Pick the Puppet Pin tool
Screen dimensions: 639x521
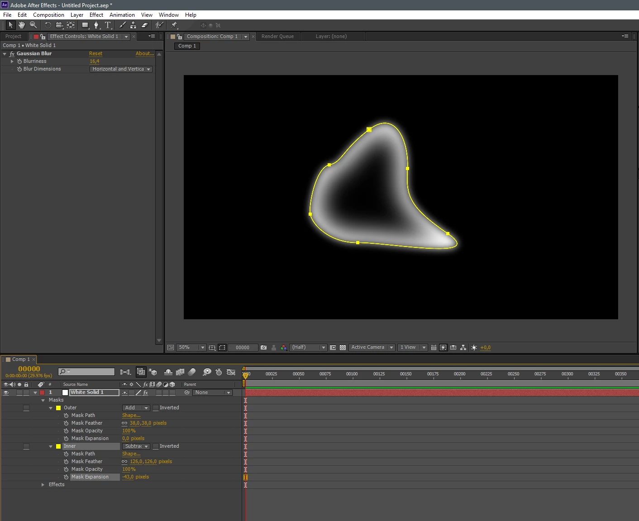(x=174, y=25)
